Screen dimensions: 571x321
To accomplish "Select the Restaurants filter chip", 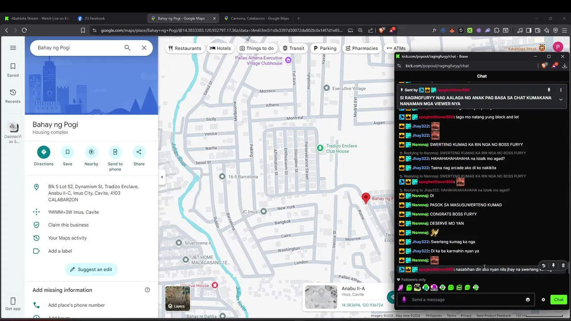I will point(185,48).
